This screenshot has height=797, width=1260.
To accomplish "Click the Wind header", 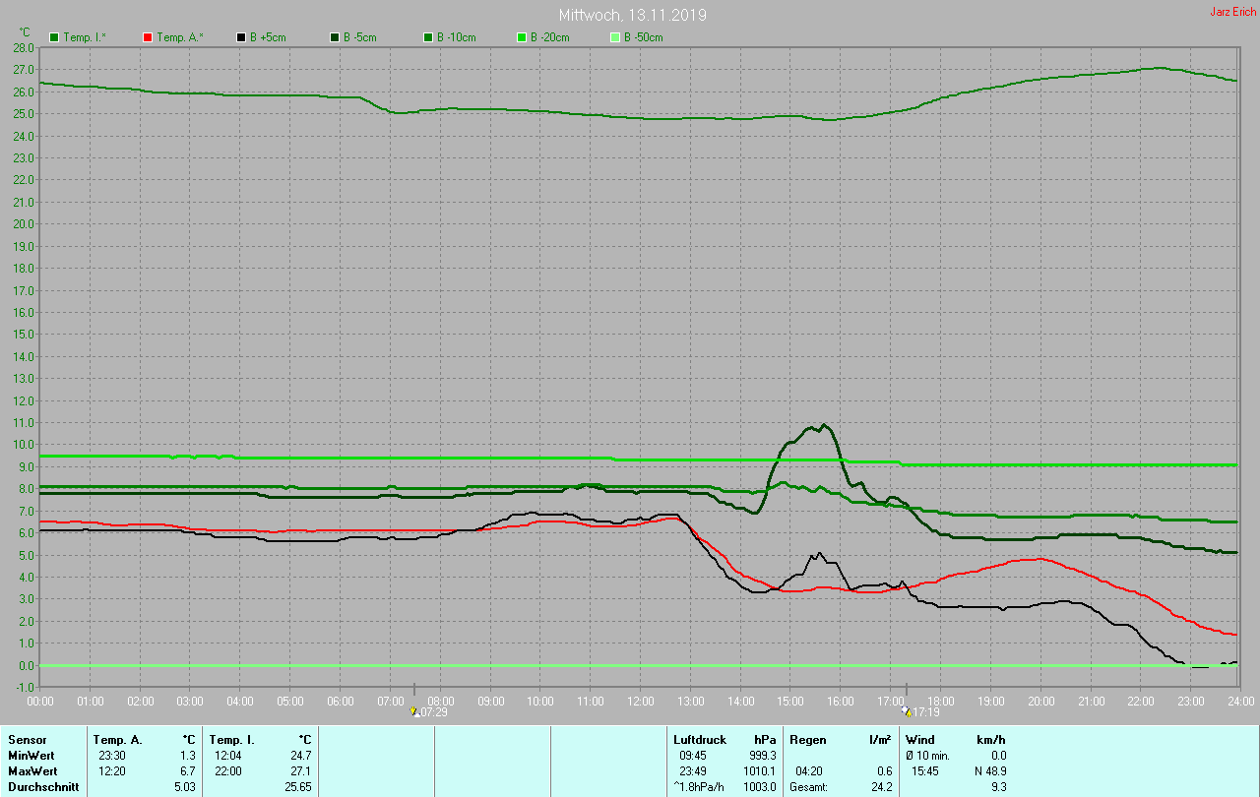I will 919,739.
